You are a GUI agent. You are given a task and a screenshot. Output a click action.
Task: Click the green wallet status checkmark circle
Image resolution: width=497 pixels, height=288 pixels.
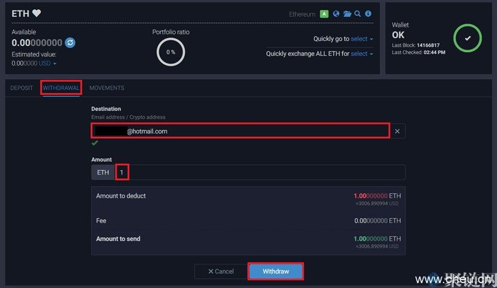[x=467, y=38]
